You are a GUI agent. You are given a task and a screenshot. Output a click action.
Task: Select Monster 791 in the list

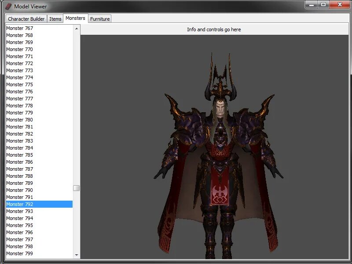coord(39,197)
